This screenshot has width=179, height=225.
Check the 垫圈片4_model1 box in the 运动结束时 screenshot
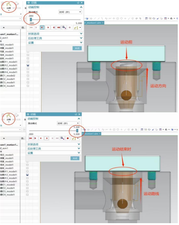pos(27,181)
